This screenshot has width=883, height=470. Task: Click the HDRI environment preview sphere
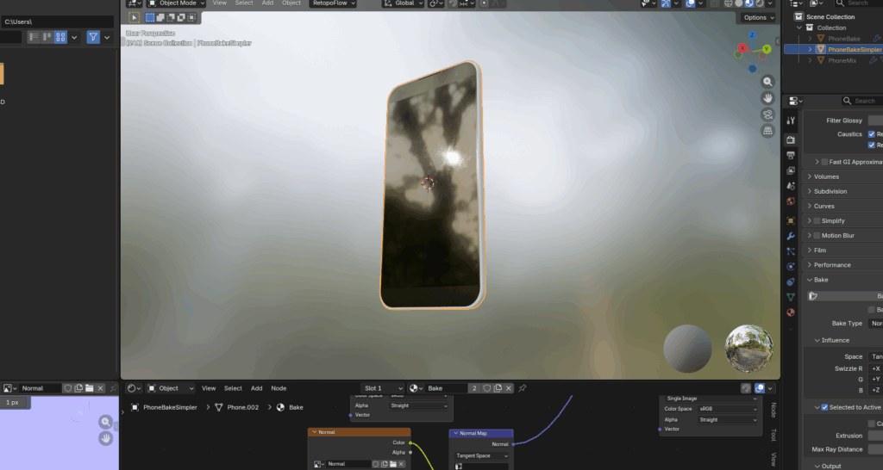(x=748, y=349)
